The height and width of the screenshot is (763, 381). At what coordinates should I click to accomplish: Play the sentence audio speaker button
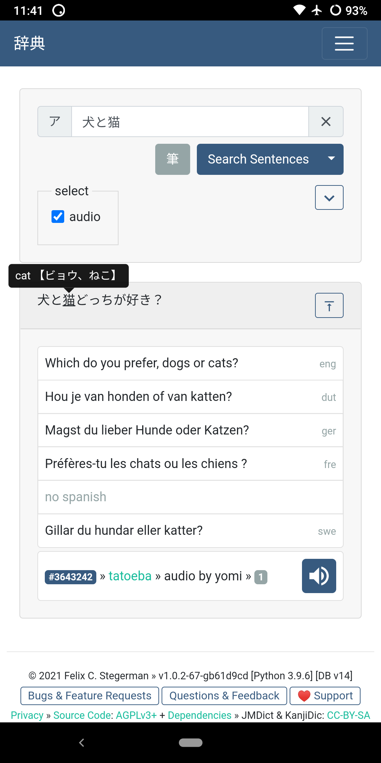pos(319,576)
